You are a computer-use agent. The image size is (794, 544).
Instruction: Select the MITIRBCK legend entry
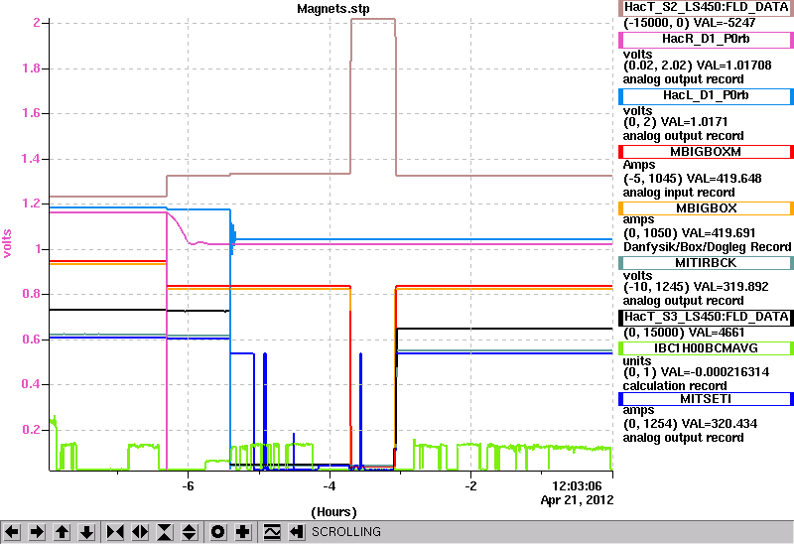click(x=706, y=263)
